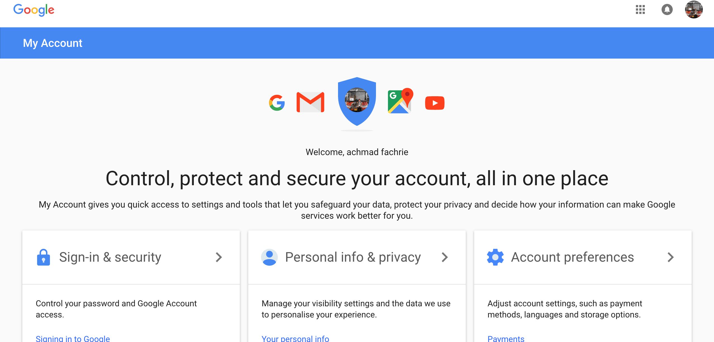Click the red YouTube play icon

coord(435,103)
